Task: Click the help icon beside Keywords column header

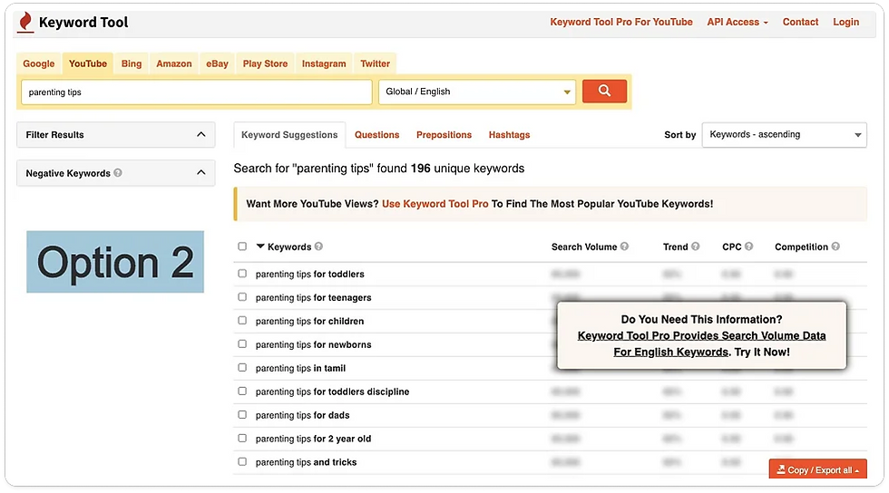Action: coord(318,246)
